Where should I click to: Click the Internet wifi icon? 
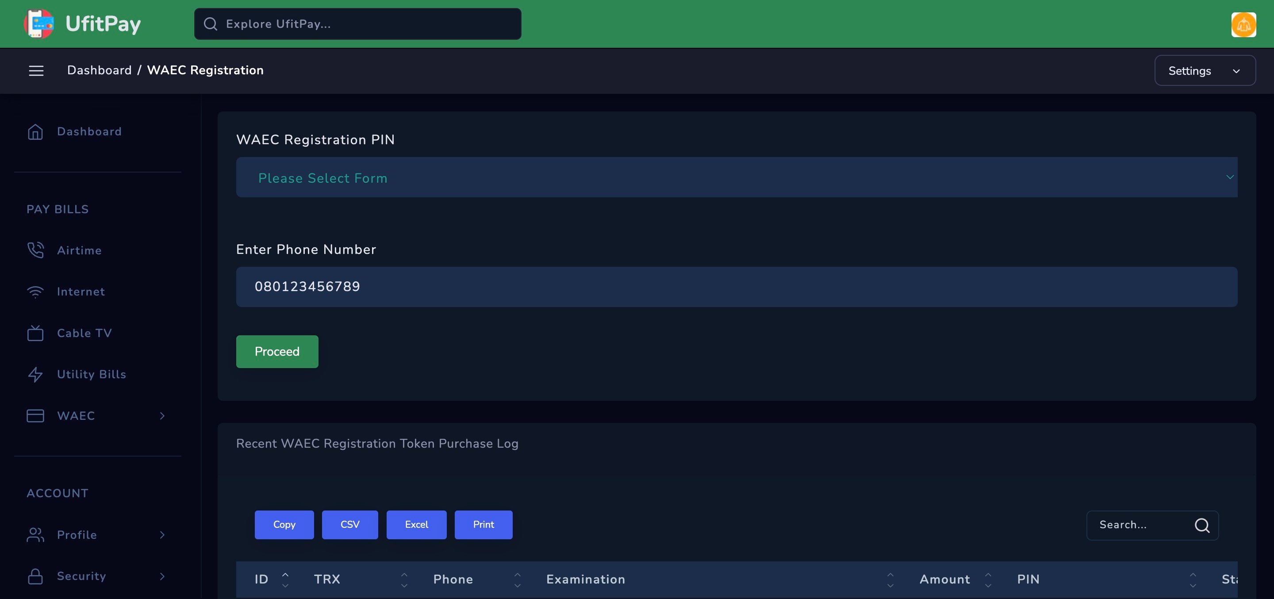(35, 292)
